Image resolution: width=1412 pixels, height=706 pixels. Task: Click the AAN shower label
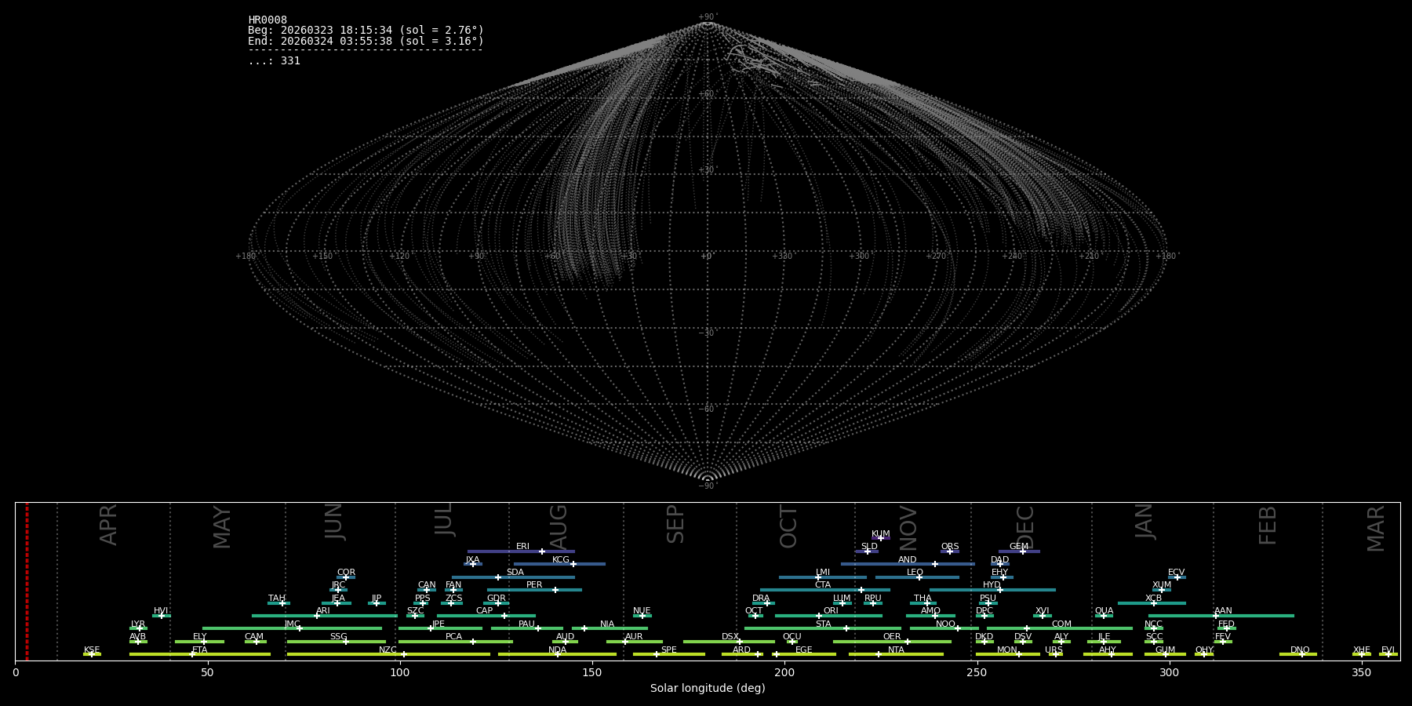click(x=1223, y=611)
